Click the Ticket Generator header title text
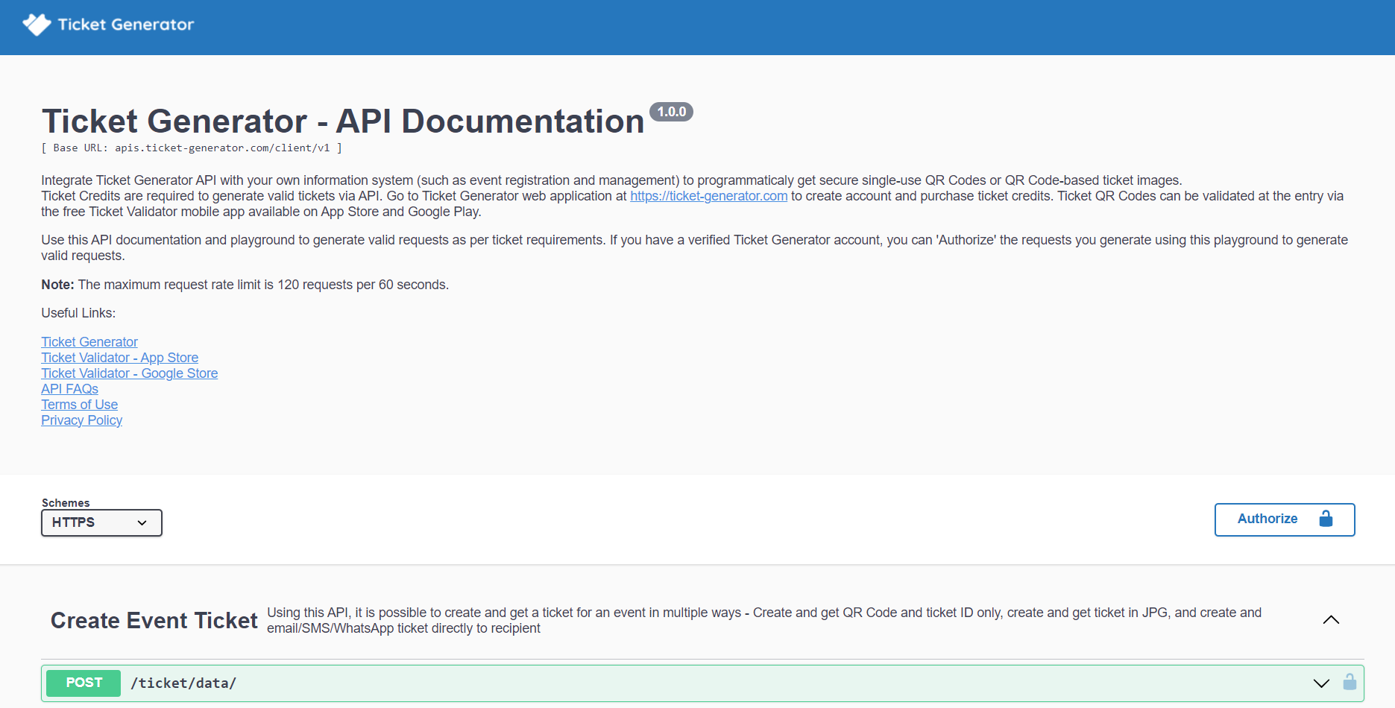The height and width of the screenshot is (708, 1395). (x=126, y=25)
